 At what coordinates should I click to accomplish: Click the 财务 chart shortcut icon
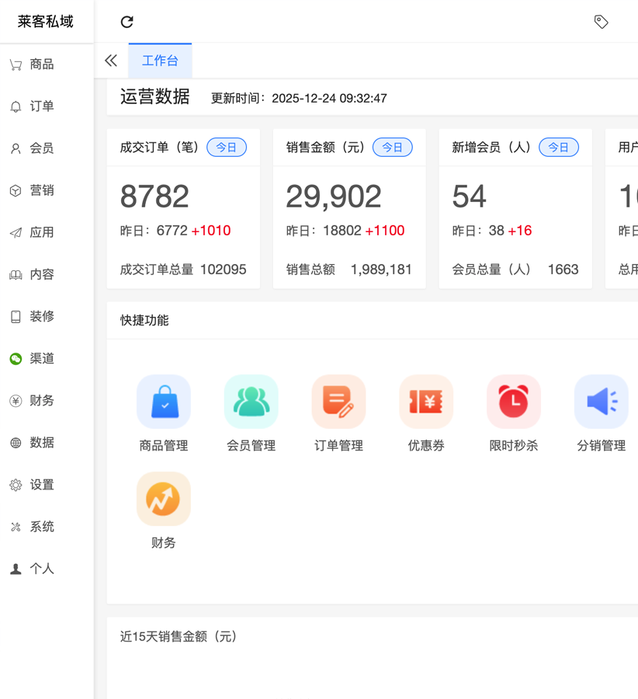click(x=163, y=499)
